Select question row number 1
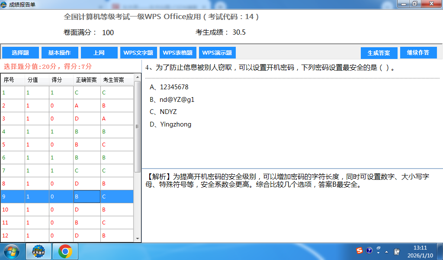Viewport: 443px width, 260px height. (67, 92)
